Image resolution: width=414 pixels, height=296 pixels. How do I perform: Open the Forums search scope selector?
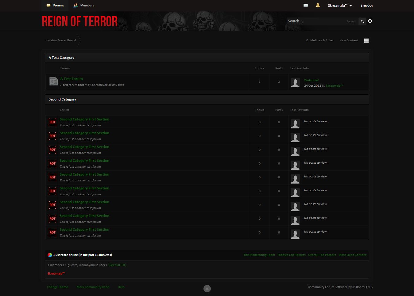click(x=351, y=21)
